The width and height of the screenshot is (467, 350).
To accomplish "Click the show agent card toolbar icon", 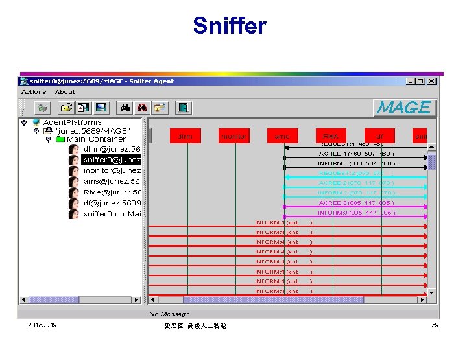I will [x=160, y=108].
